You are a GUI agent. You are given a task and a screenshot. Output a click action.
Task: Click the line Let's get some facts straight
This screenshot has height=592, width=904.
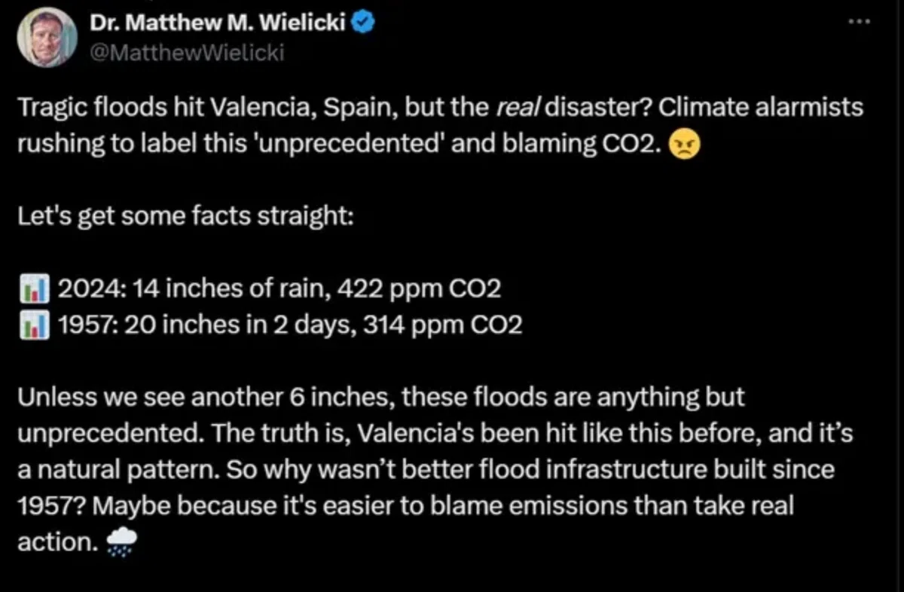(x=185, y=217)
